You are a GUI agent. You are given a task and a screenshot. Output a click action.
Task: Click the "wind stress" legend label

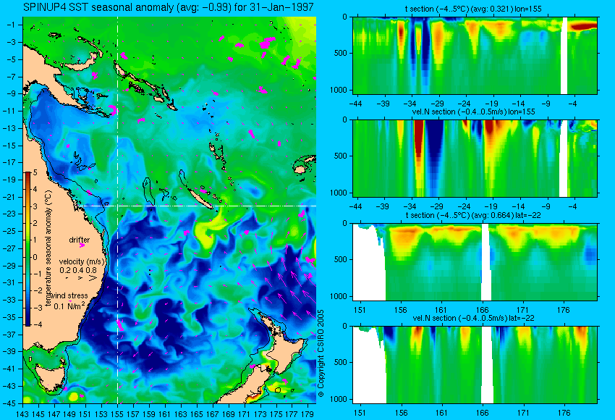point(69,296)
